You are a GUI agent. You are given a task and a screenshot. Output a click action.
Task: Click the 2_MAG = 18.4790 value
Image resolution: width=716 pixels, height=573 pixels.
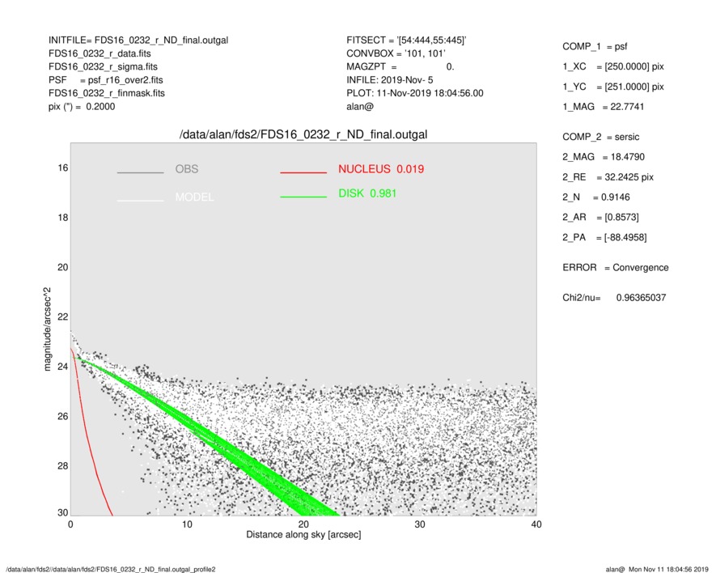604,157
